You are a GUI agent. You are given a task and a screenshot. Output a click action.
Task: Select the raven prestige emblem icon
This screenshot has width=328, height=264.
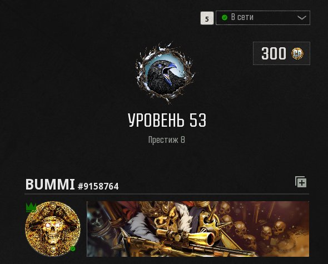166,73
